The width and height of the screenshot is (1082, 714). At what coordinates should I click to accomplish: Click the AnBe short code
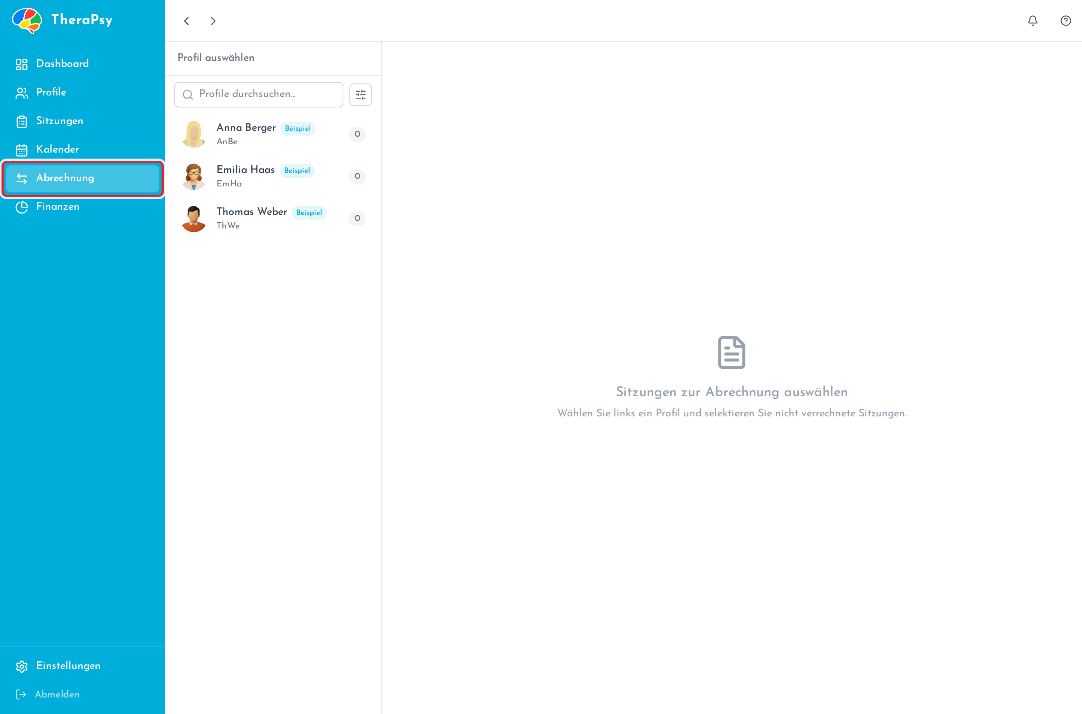(227, 142)
